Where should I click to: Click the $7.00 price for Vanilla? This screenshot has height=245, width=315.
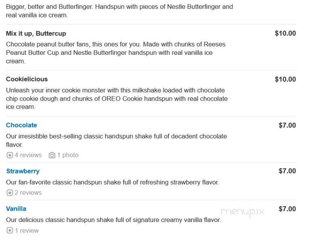click(x=287, y=209)
